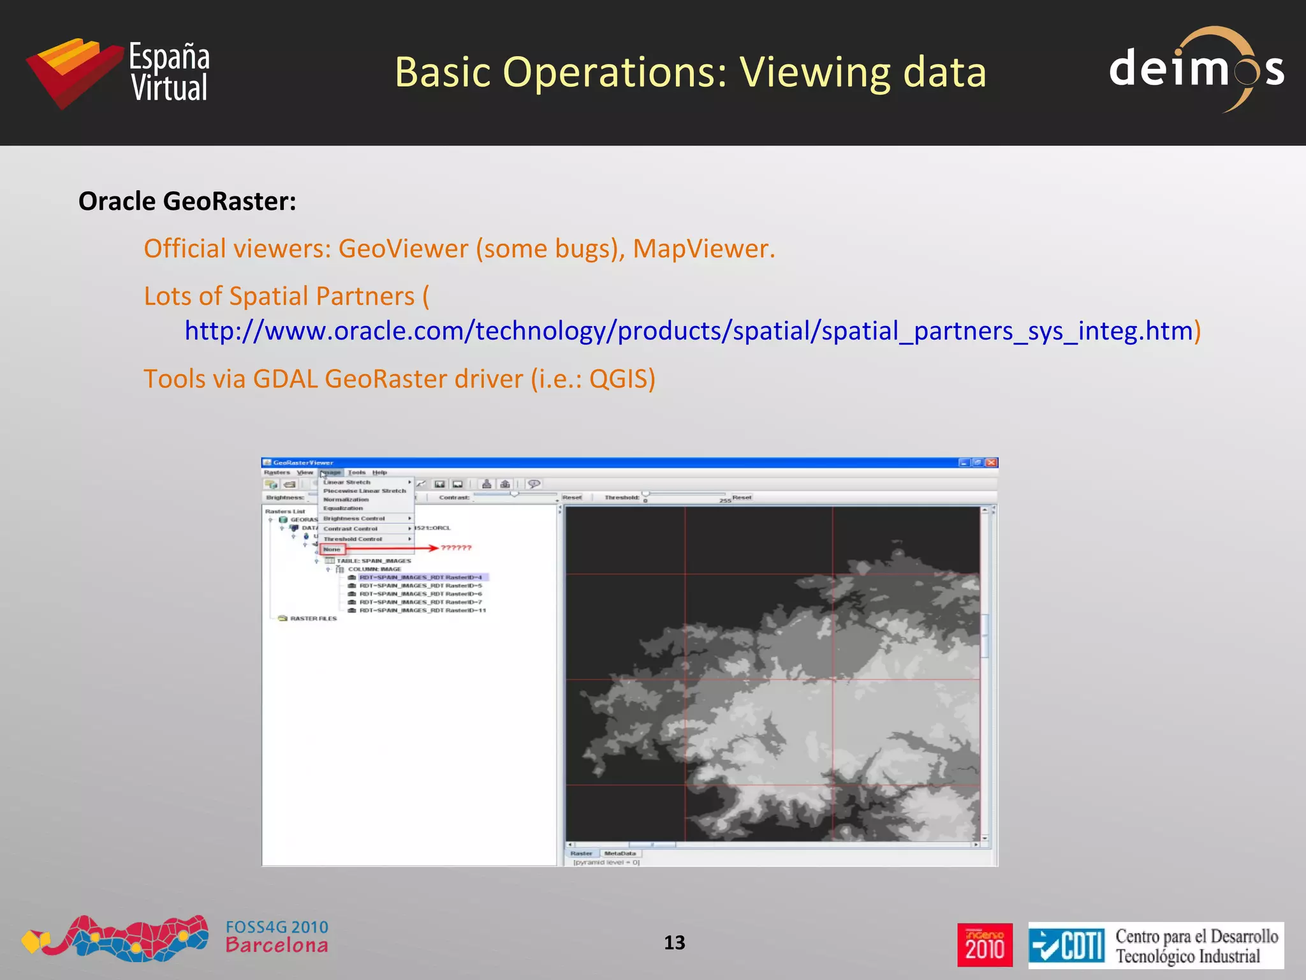The height and width of the screenshot is (980, 1306).
Task: Click the export raster toolbar icon
Action: (505, 484)
